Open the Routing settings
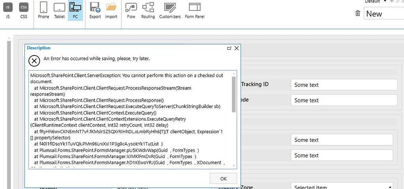Screen dimensions: 404x189 click(x=148, y=10)
